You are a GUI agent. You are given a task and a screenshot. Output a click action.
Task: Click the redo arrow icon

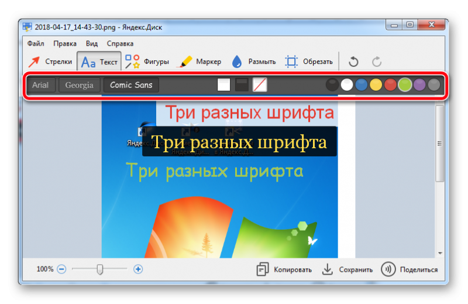pyautogui.click(x=377, y=62)
